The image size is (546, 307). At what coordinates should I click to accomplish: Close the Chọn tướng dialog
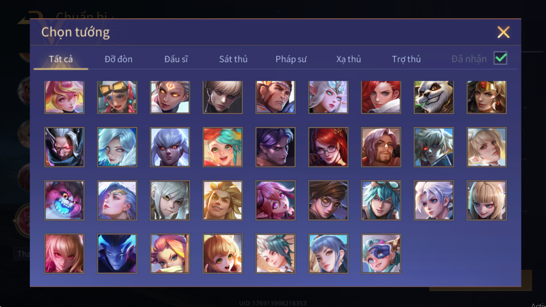pyautogui.click(x=503, y=32)
